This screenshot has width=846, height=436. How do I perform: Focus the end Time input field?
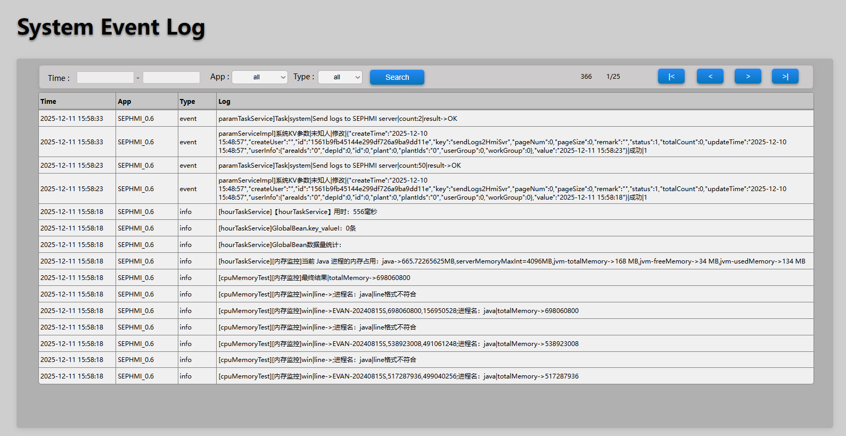171,78
